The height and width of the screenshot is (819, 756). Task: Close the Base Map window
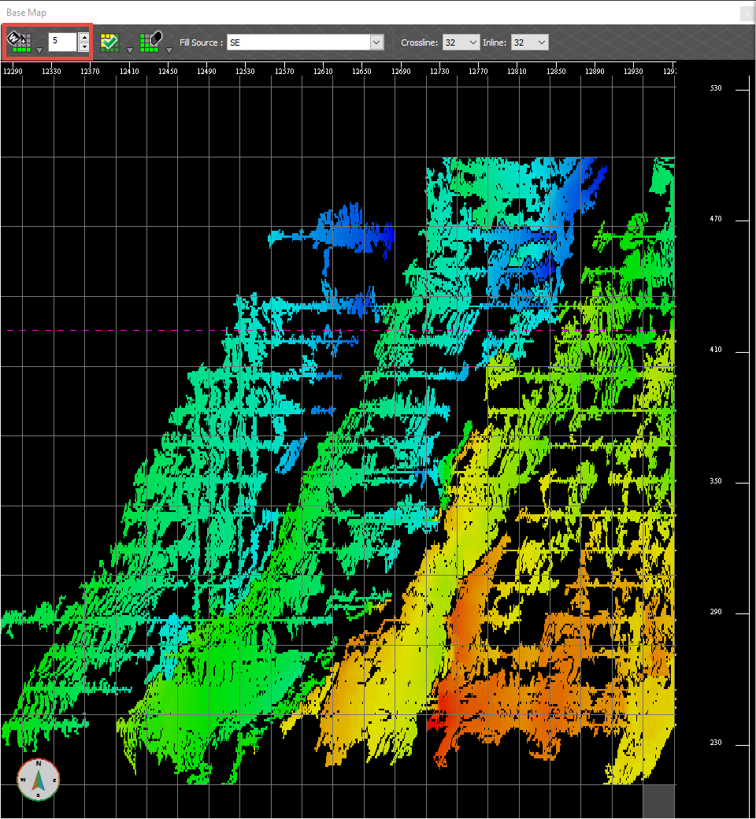point(746,13)
